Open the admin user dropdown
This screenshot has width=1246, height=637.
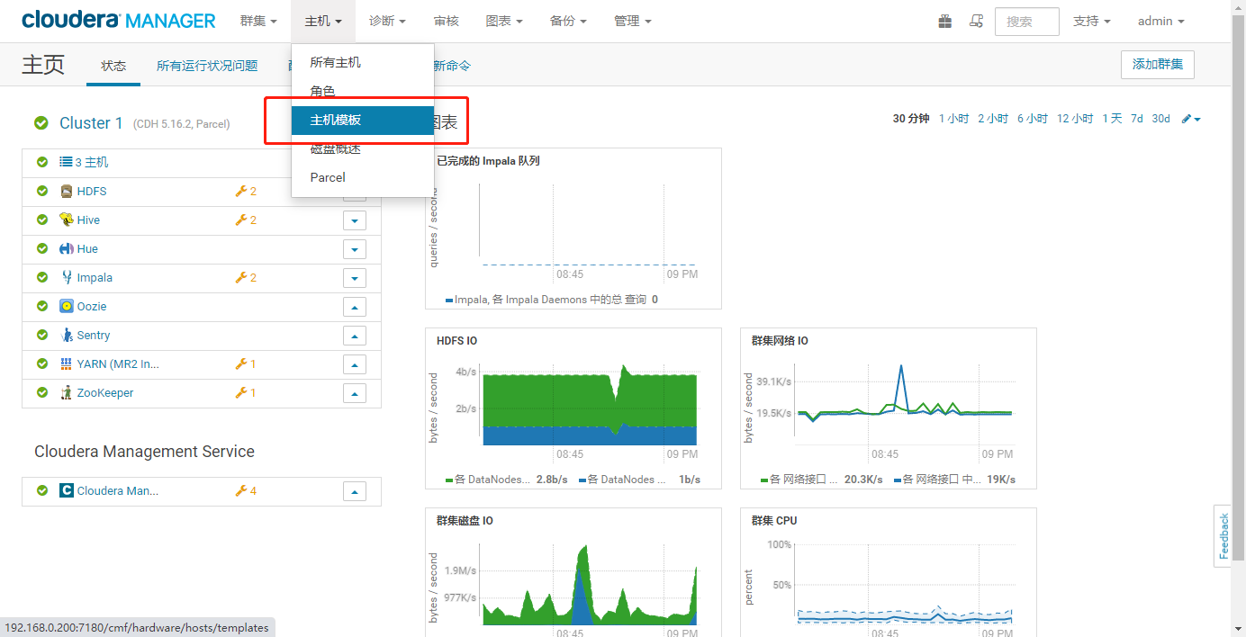(x=1160, y=21)
